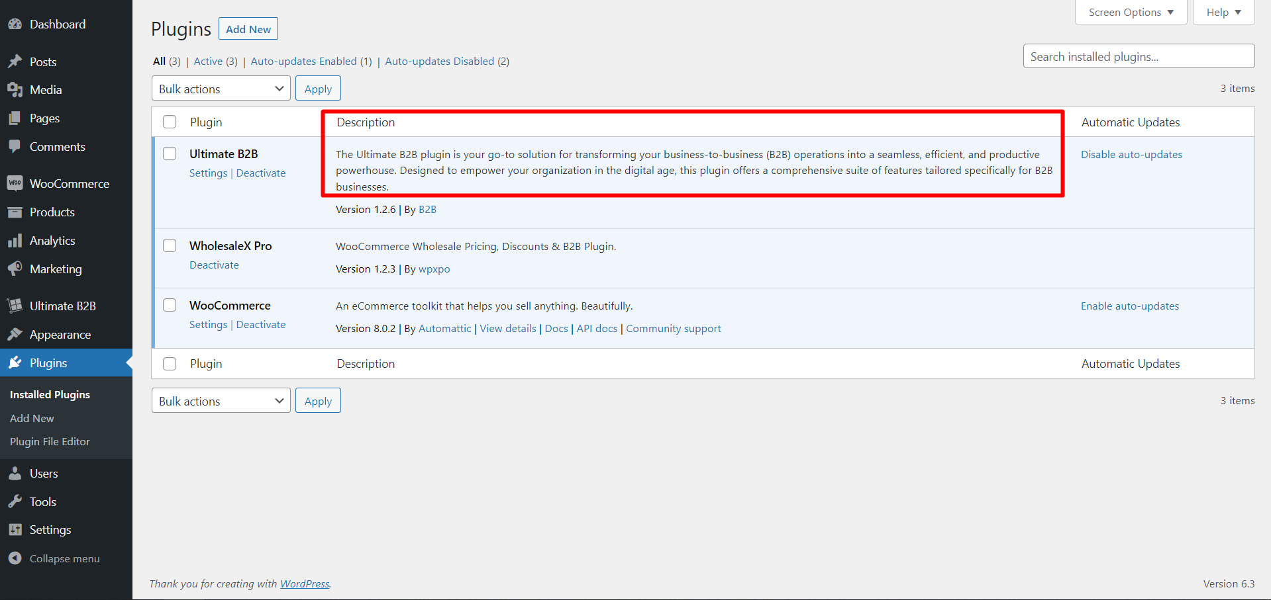This screenshot has width=1271, height=600.
Task: Enable auto-updates for WooCommerce
Action: click(x=1130, y=306)
